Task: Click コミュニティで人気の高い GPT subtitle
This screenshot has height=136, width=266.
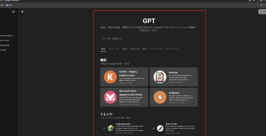Action: coord(115,118)
